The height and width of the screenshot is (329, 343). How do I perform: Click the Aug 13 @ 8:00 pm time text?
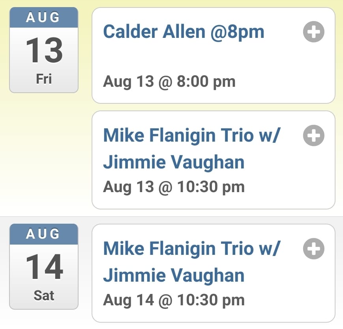[x=169, y=82]
